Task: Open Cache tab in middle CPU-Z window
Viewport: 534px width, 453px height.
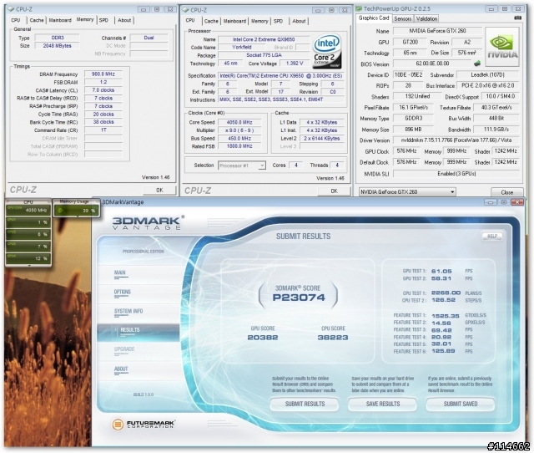Action: [x=211, y=21]
